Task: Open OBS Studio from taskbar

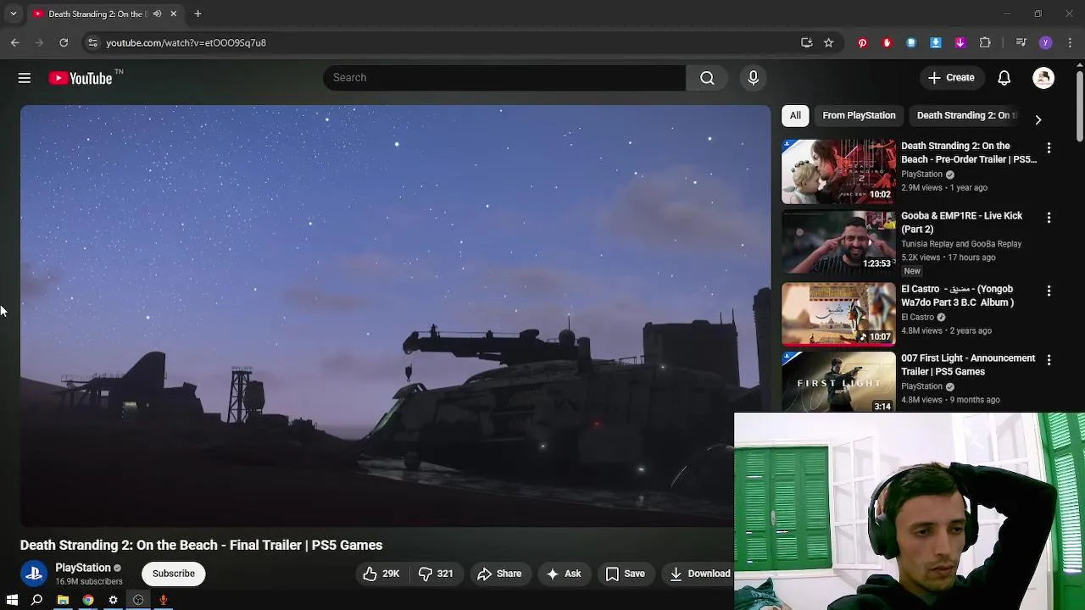Action: click(x=138, y=600)
